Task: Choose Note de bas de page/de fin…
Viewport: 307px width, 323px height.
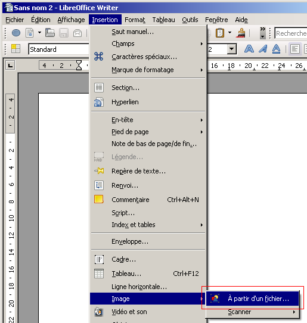Action: coord(148,144)
